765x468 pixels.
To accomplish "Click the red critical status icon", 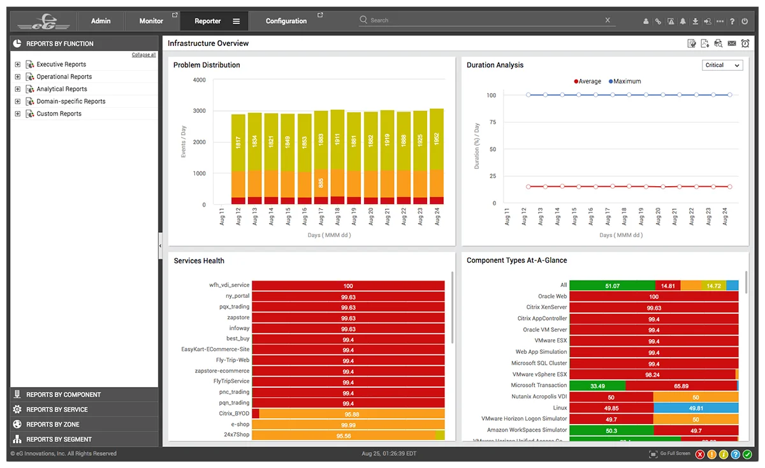I will point(700,454).
